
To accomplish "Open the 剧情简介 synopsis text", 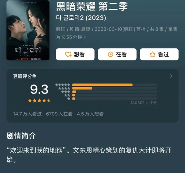I will (x=89, y=155).
